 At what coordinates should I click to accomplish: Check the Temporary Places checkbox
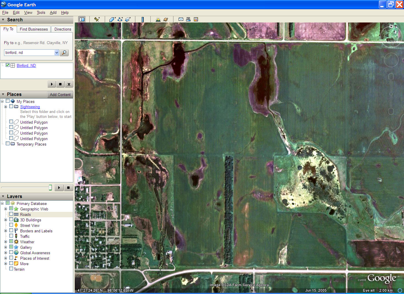8,144
